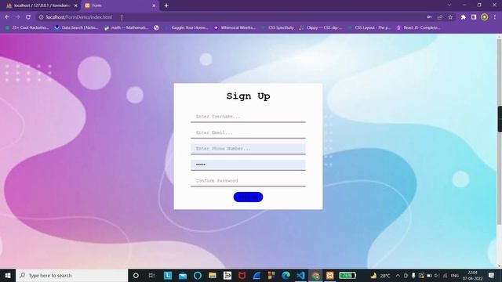Open the CSS Specificity bookmark

(278, 28)
